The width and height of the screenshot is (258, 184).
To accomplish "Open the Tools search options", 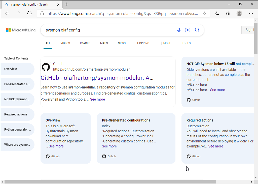I will (186, 43).
